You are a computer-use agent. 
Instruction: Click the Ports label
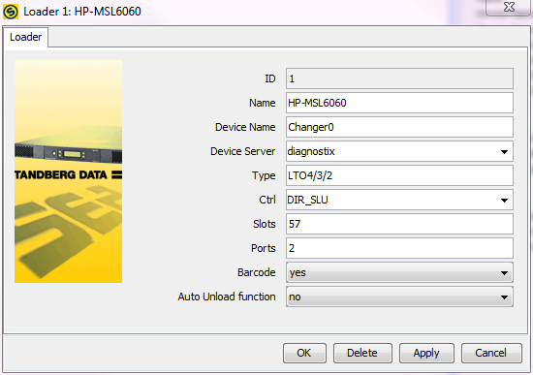263,248
